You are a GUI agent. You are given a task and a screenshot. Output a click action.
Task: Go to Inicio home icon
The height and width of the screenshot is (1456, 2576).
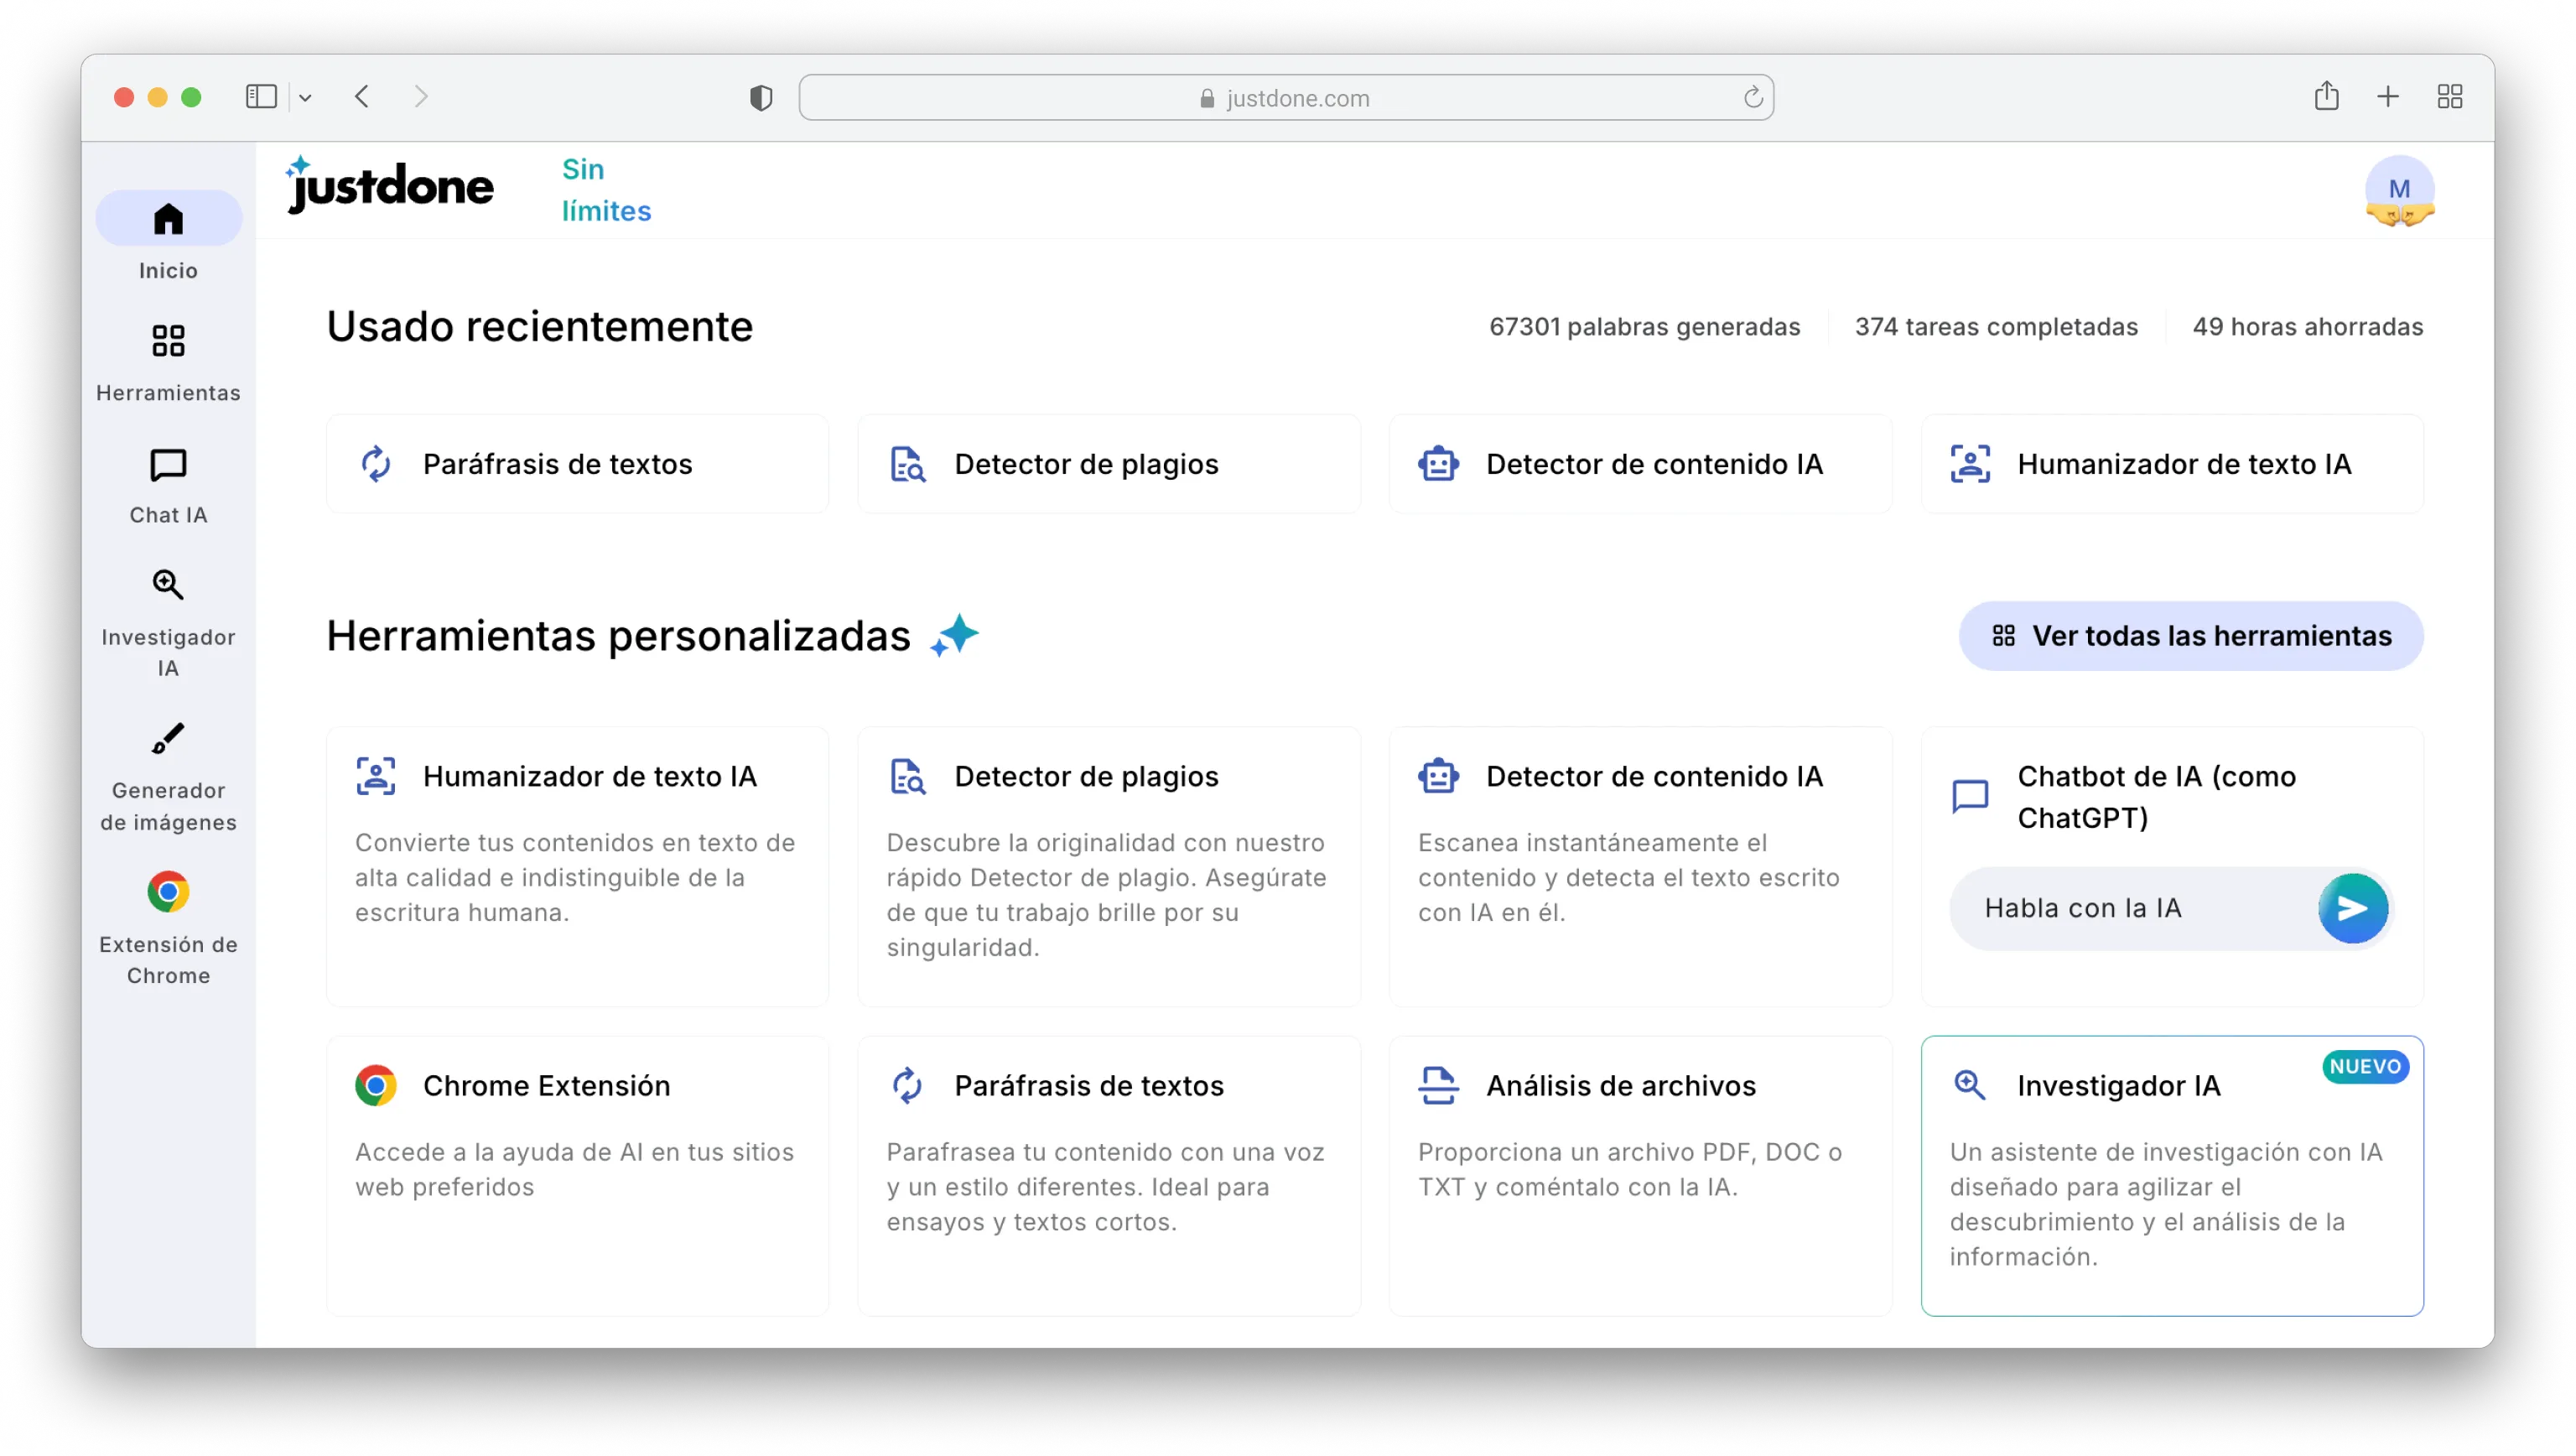[x=168, y=220]
